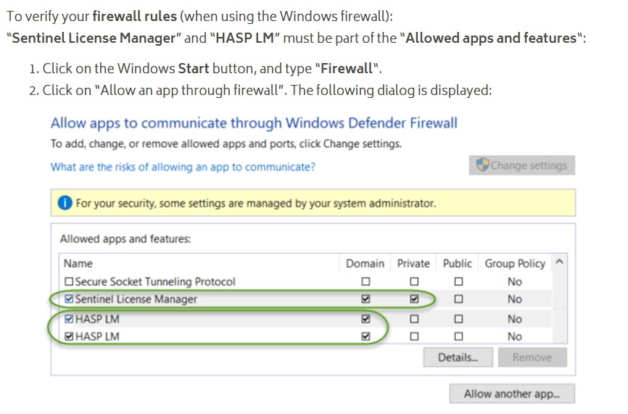Check Private for Secure Socket Tunneling Protocol
This screenshot has width=628, height=414.
tap(414, 281)
